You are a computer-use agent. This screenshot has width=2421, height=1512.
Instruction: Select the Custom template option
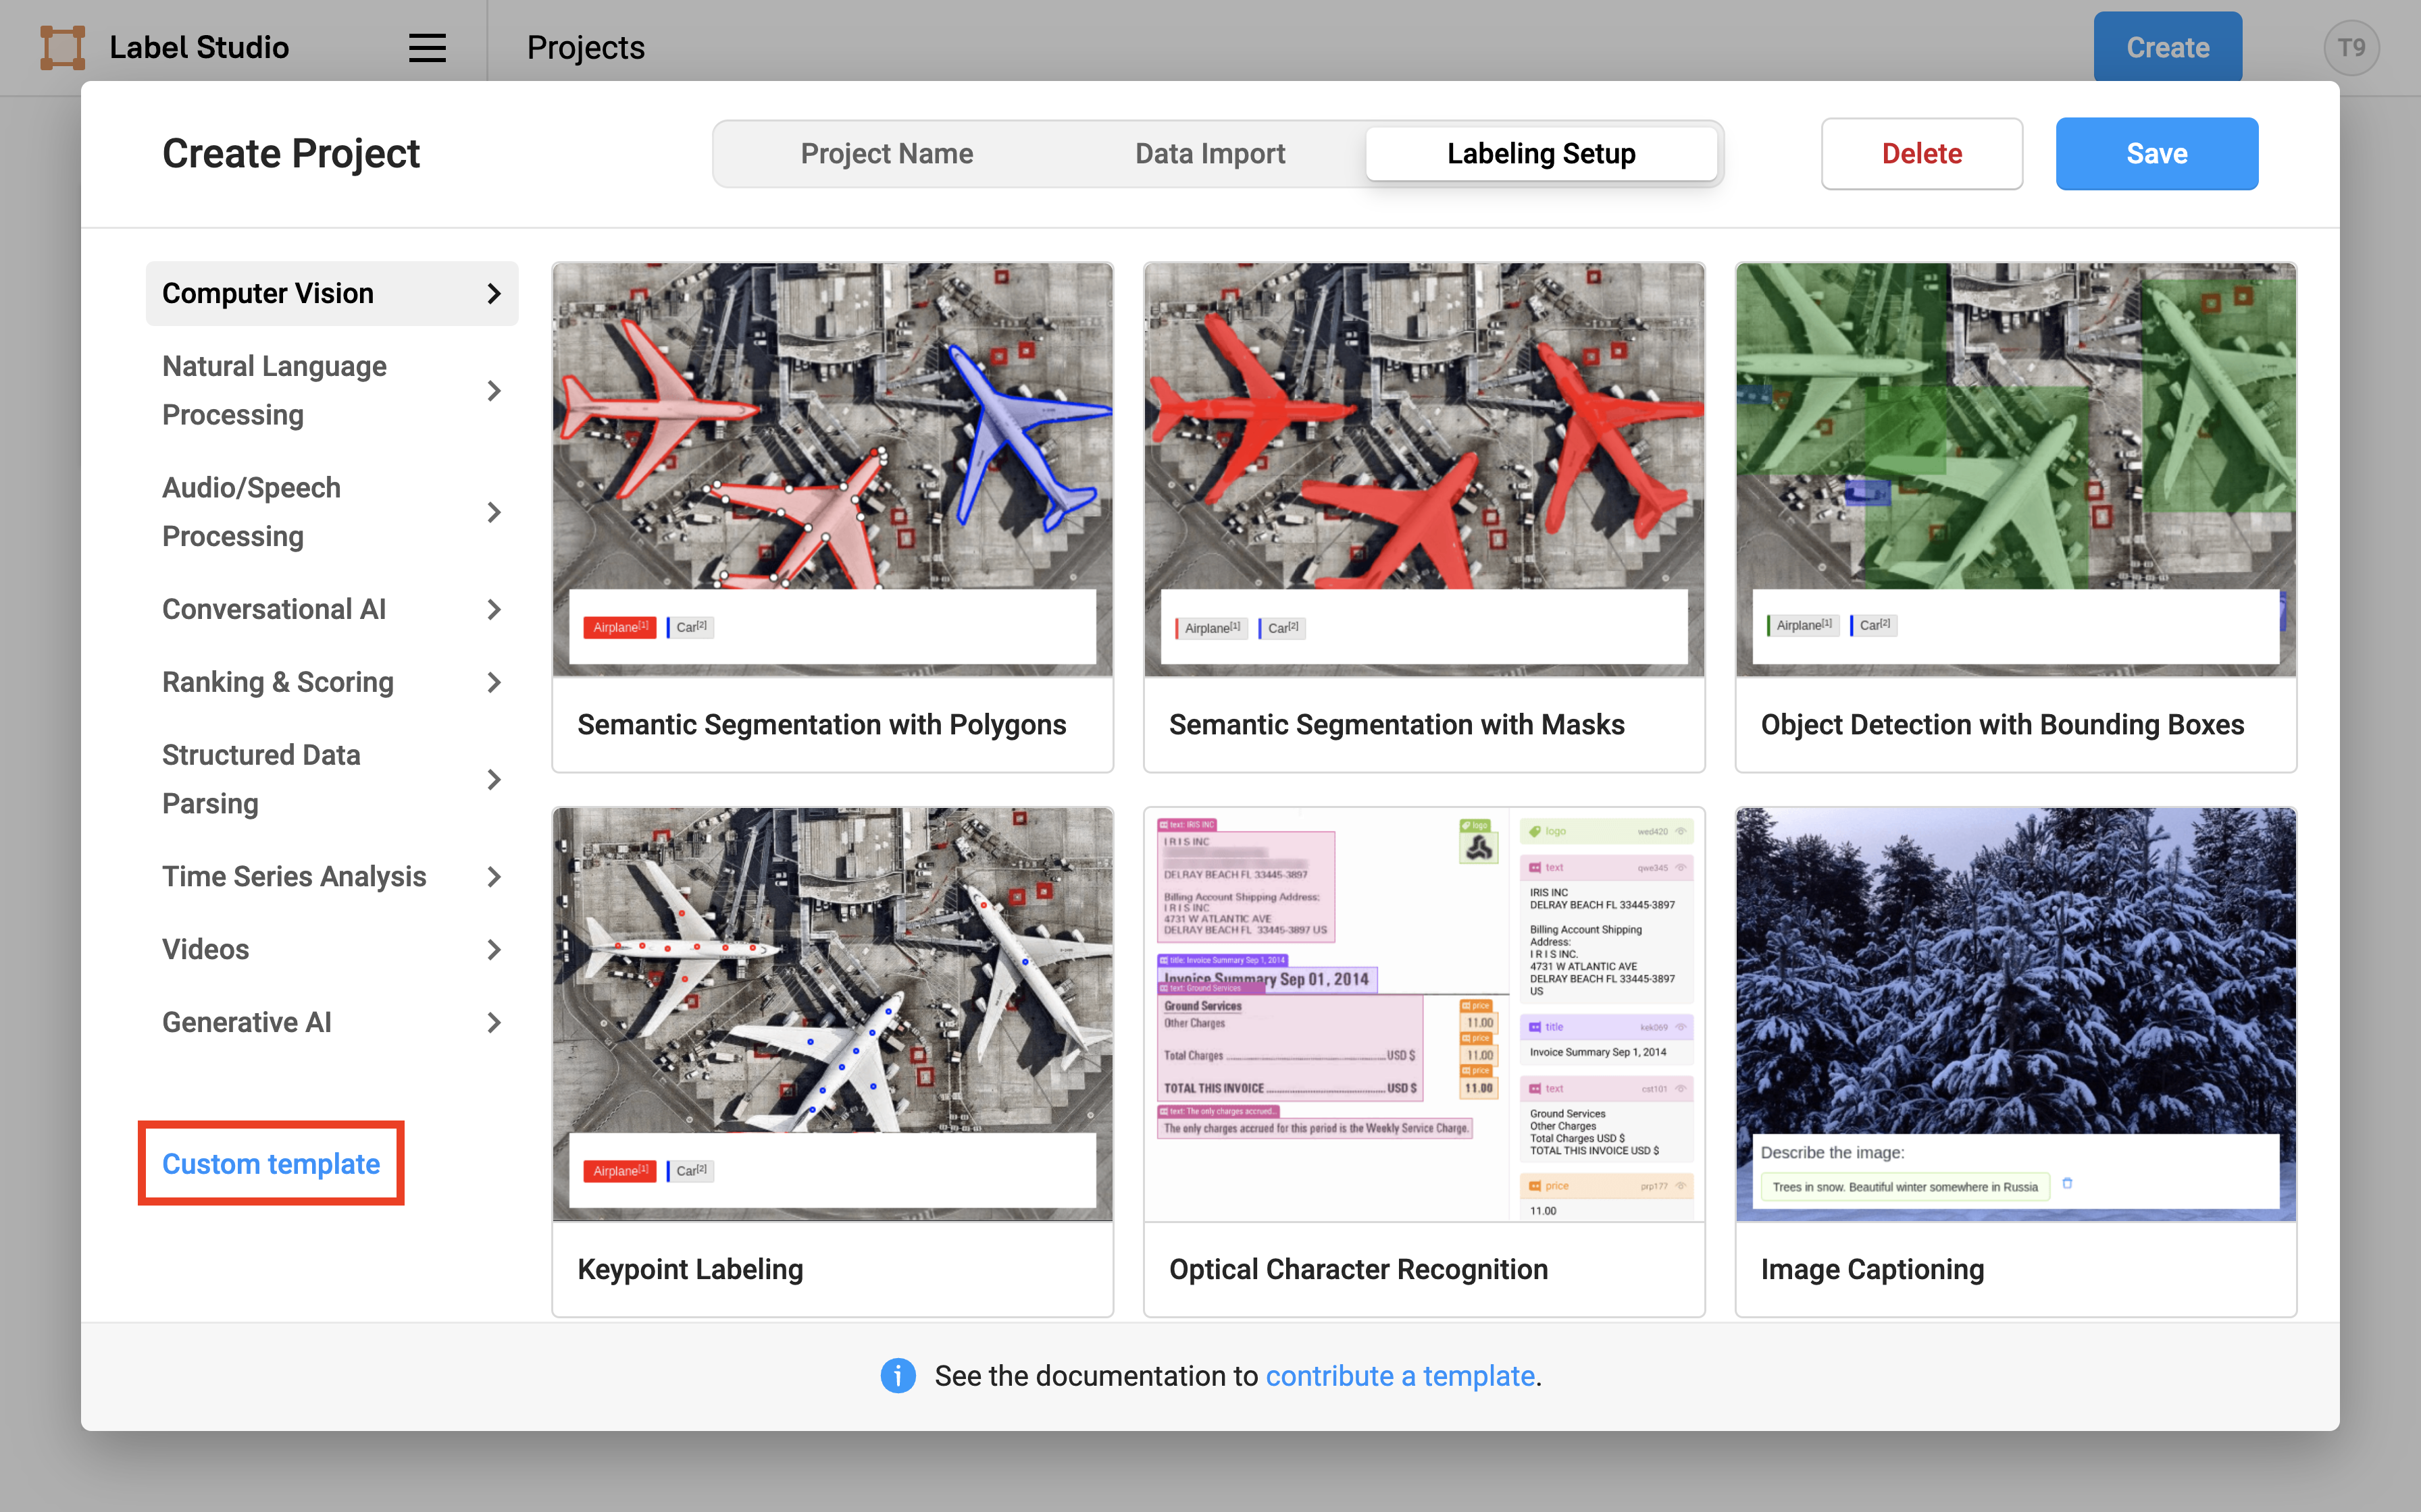(270, 1164)
